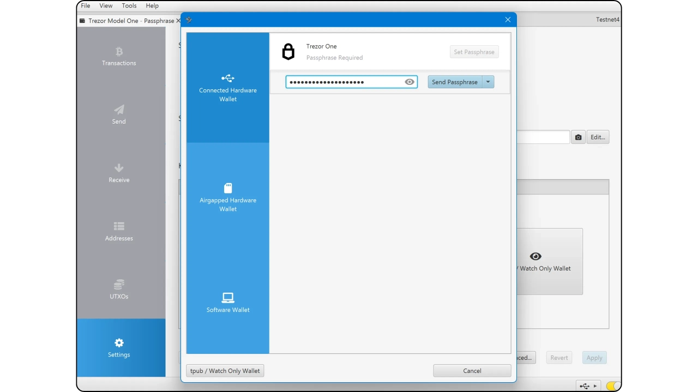
Task: Click the Revert button in main window
Action: 559,358
